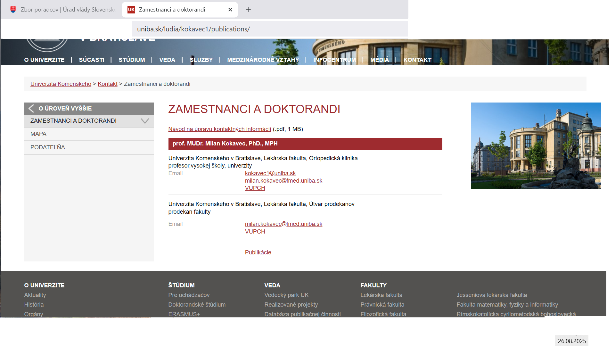Click milan.kokavec@fmed.uniba.sk under Ortopedická klinika
This screenshot has width=615, height=346.
pyautogui.click(x=283, y=181)
